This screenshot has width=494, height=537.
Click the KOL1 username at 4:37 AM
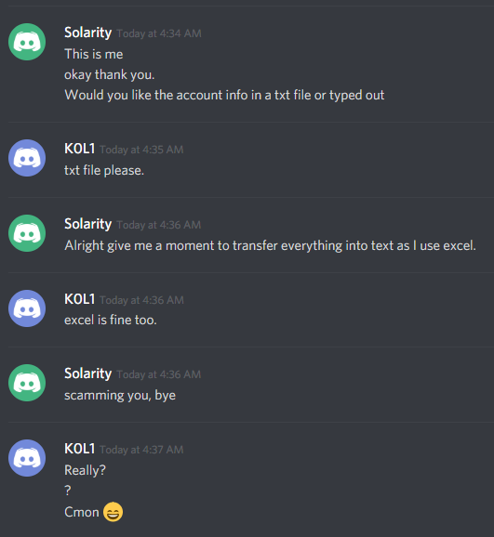[80, 449]
